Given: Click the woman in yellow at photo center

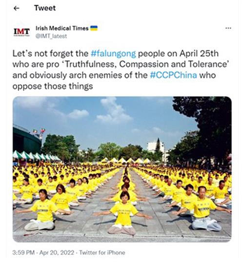Looking at the screenshot, I should pos(124,213).
